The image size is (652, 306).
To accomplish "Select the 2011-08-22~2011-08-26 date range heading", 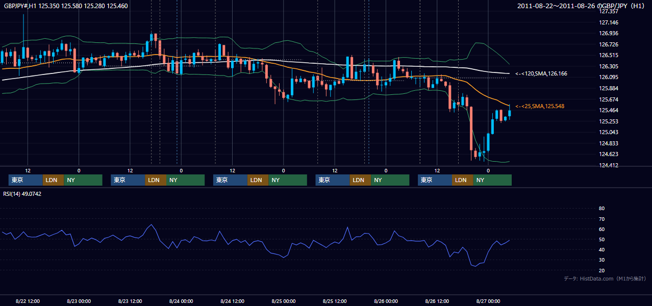I will pos(582,6).
